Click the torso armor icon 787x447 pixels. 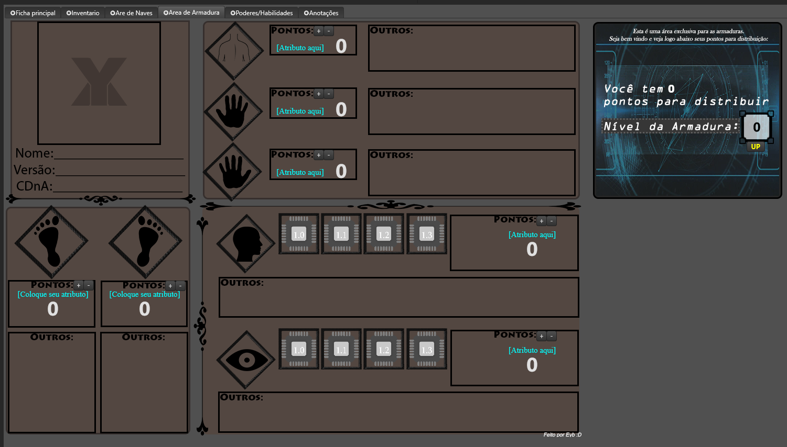coord(234,51)
